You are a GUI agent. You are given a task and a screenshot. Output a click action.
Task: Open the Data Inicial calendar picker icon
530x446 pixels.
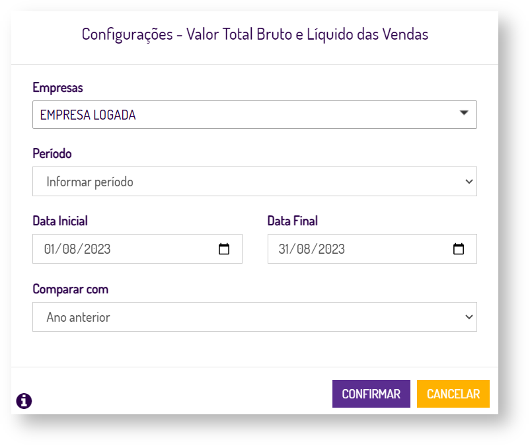pyautogui.click(x=224, y=249)
